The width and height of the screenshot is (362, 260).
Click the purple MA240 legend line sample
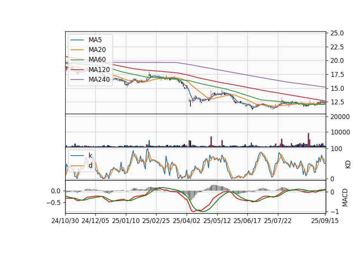pos(77,80)
